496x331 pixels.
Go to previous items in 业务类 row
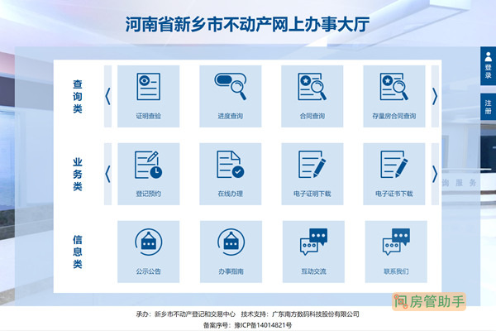click(107, 174)
